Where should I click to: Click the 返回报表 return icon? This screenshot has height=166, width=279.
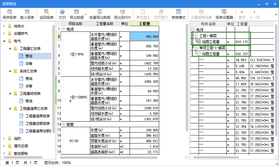click(x=46, y=12)
